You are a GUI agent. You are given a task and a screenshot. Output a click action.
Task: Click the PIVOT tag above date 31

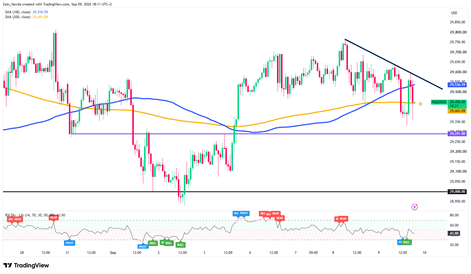69,243
